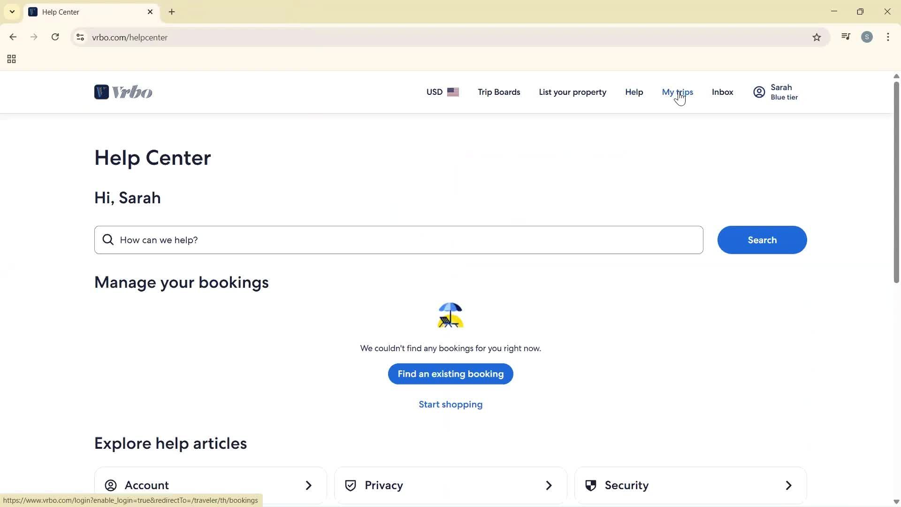The image size is (901, 507).
Task: Click Find an existing booking
Action: click(450, 374)
